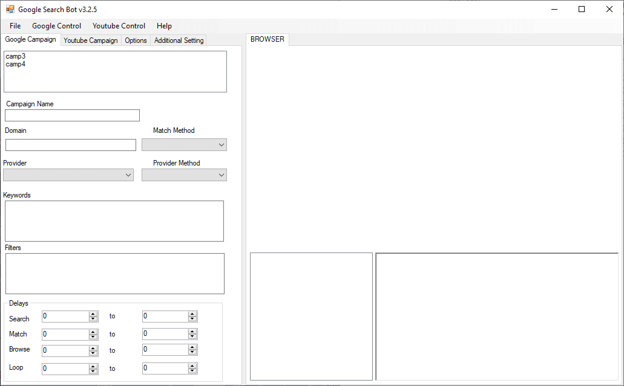Increase the Search delay start value

point(94,314)
